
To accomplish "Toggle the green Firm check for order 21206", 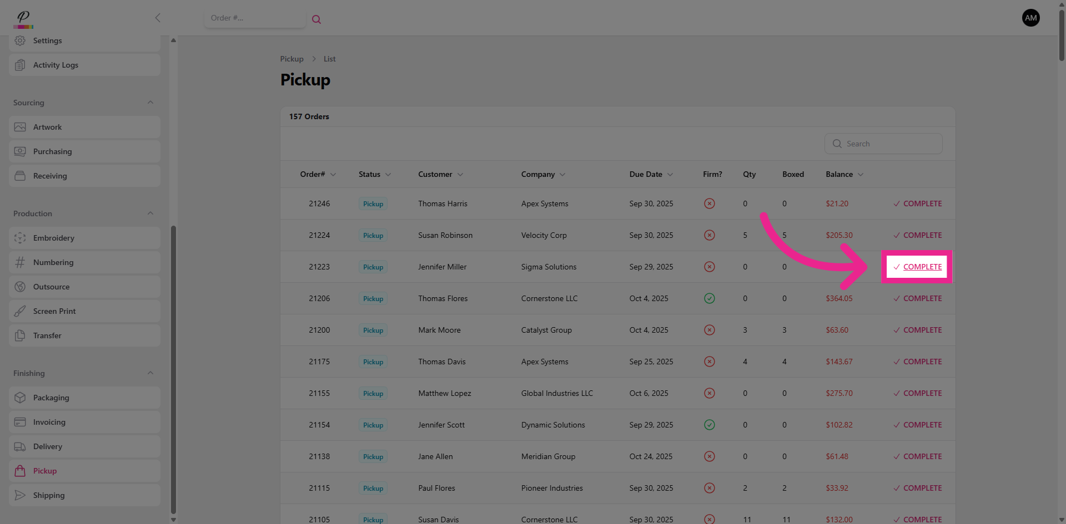I will (x=709, y=298).
